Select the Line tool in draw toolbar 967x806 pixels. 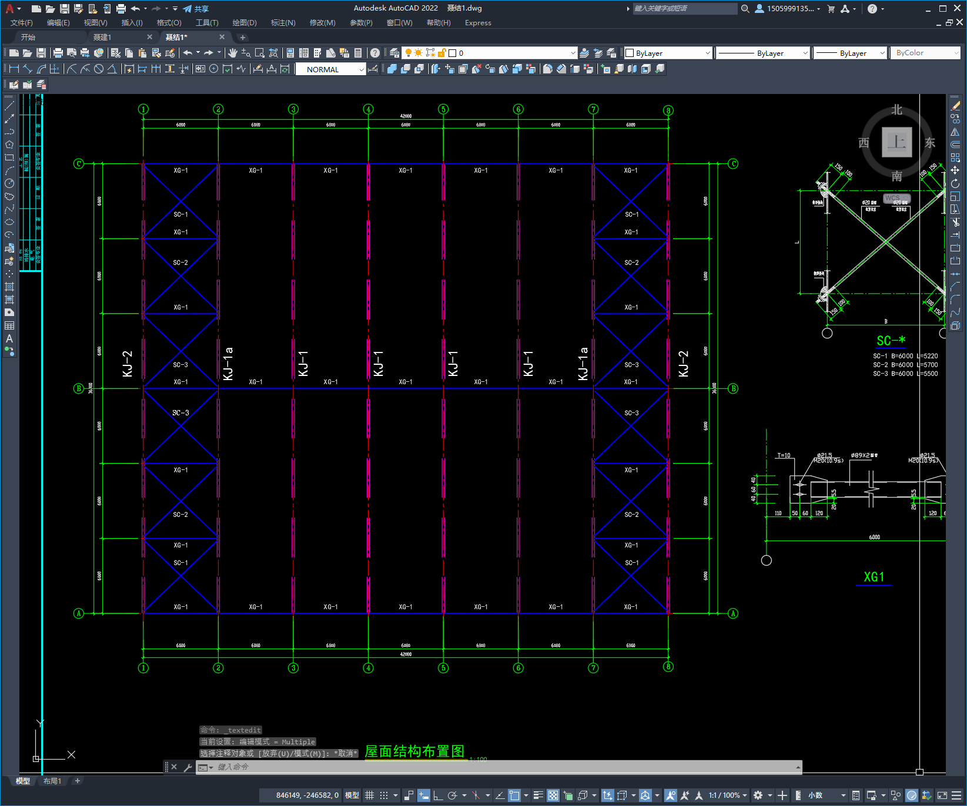coord(9,106)
